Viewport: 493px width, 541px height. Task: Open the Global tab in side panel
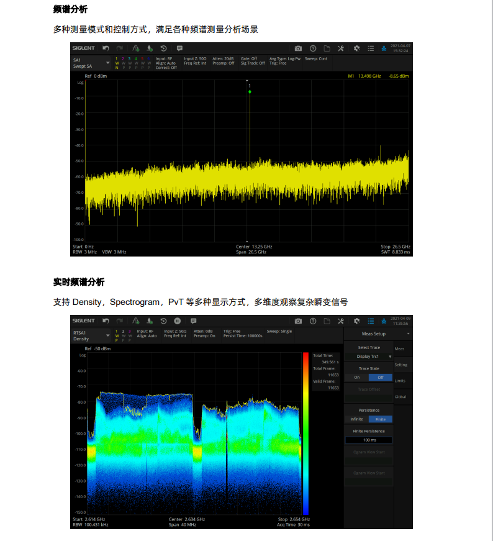click(400, 396)
